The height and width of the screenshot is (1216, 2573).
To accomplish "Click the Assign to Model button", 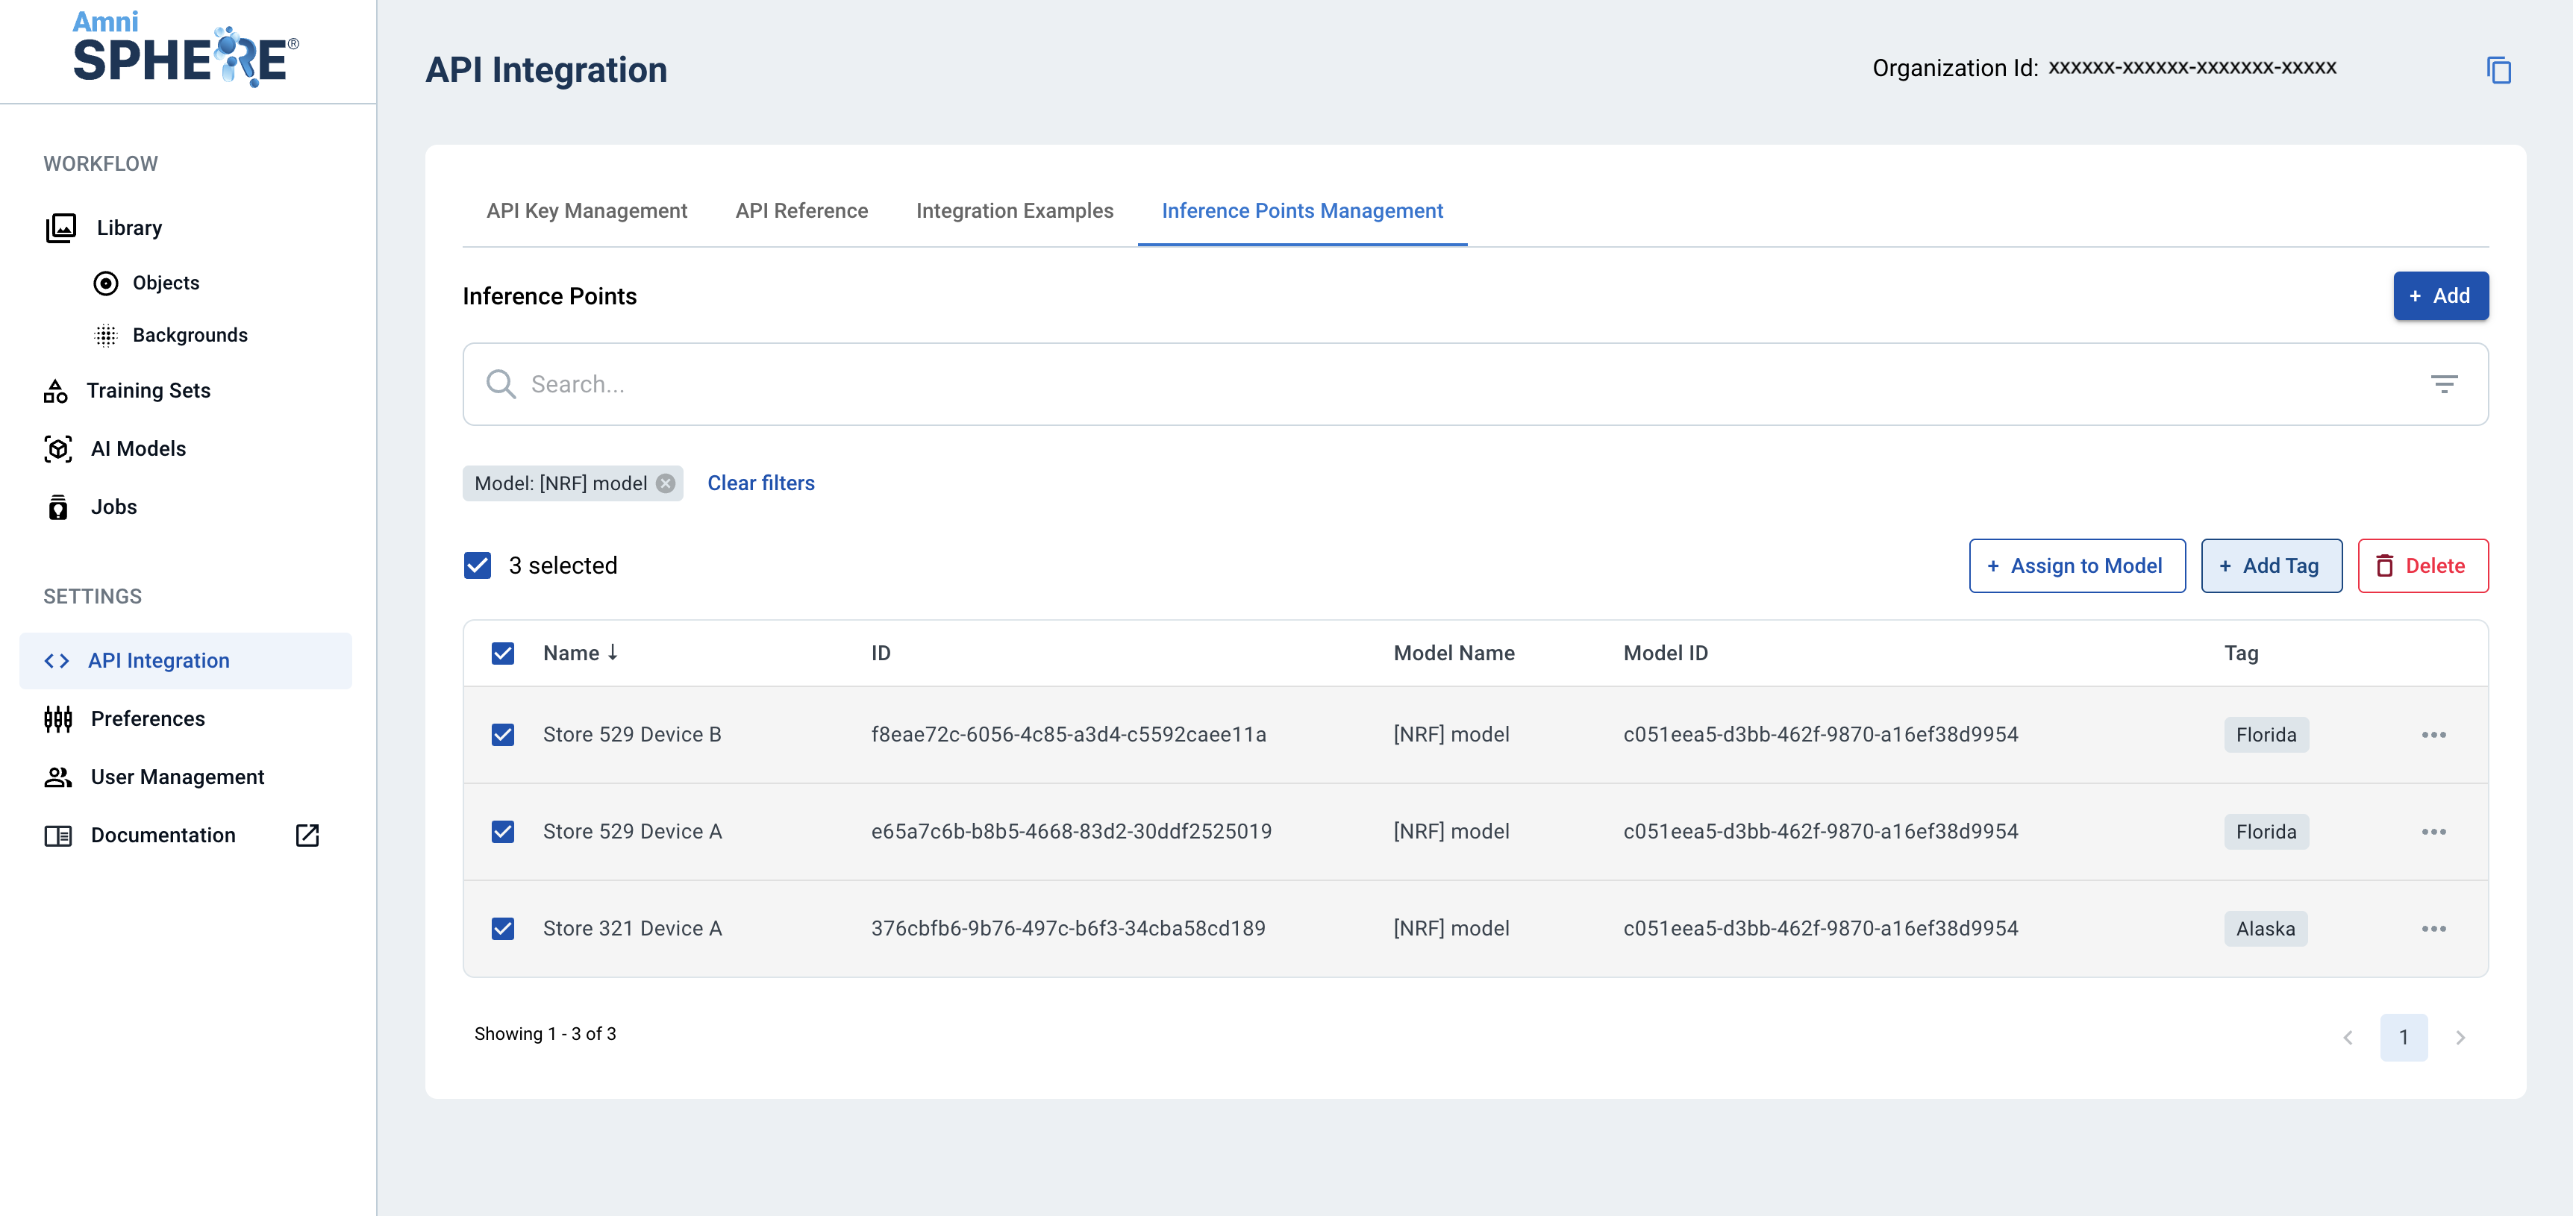I will click(x=2075, y=566).
